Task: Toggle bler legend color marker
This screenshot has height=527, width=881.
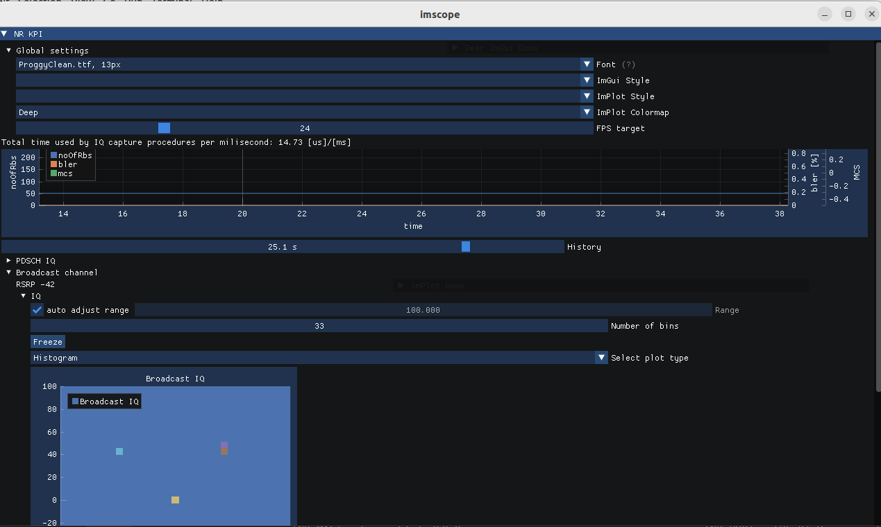Action: pyautogui.click(x=53, y=164)
